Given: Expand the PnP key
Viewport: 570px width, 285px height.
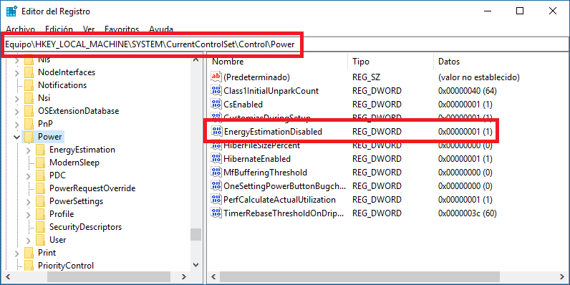Looking at the screenshot, I should point(16,124).
